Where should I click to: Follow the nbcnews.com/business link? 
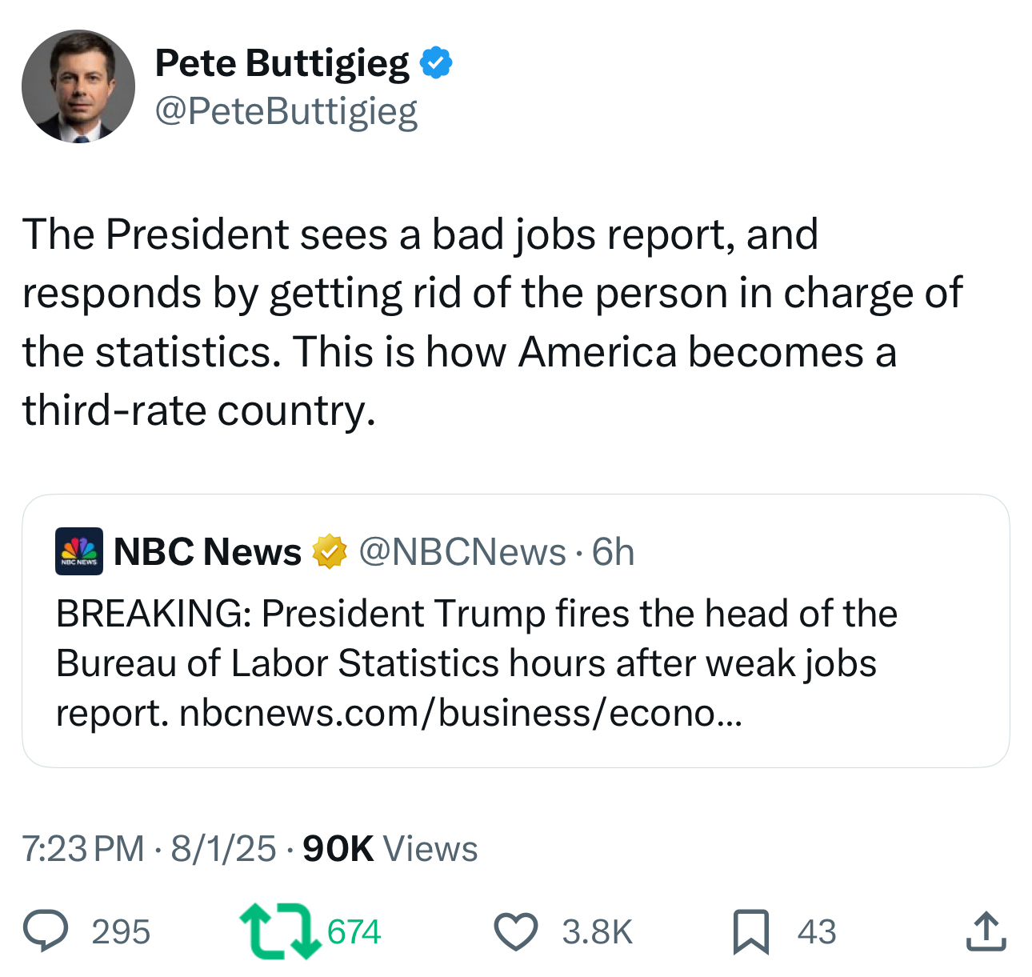click(x=460, y=713)
